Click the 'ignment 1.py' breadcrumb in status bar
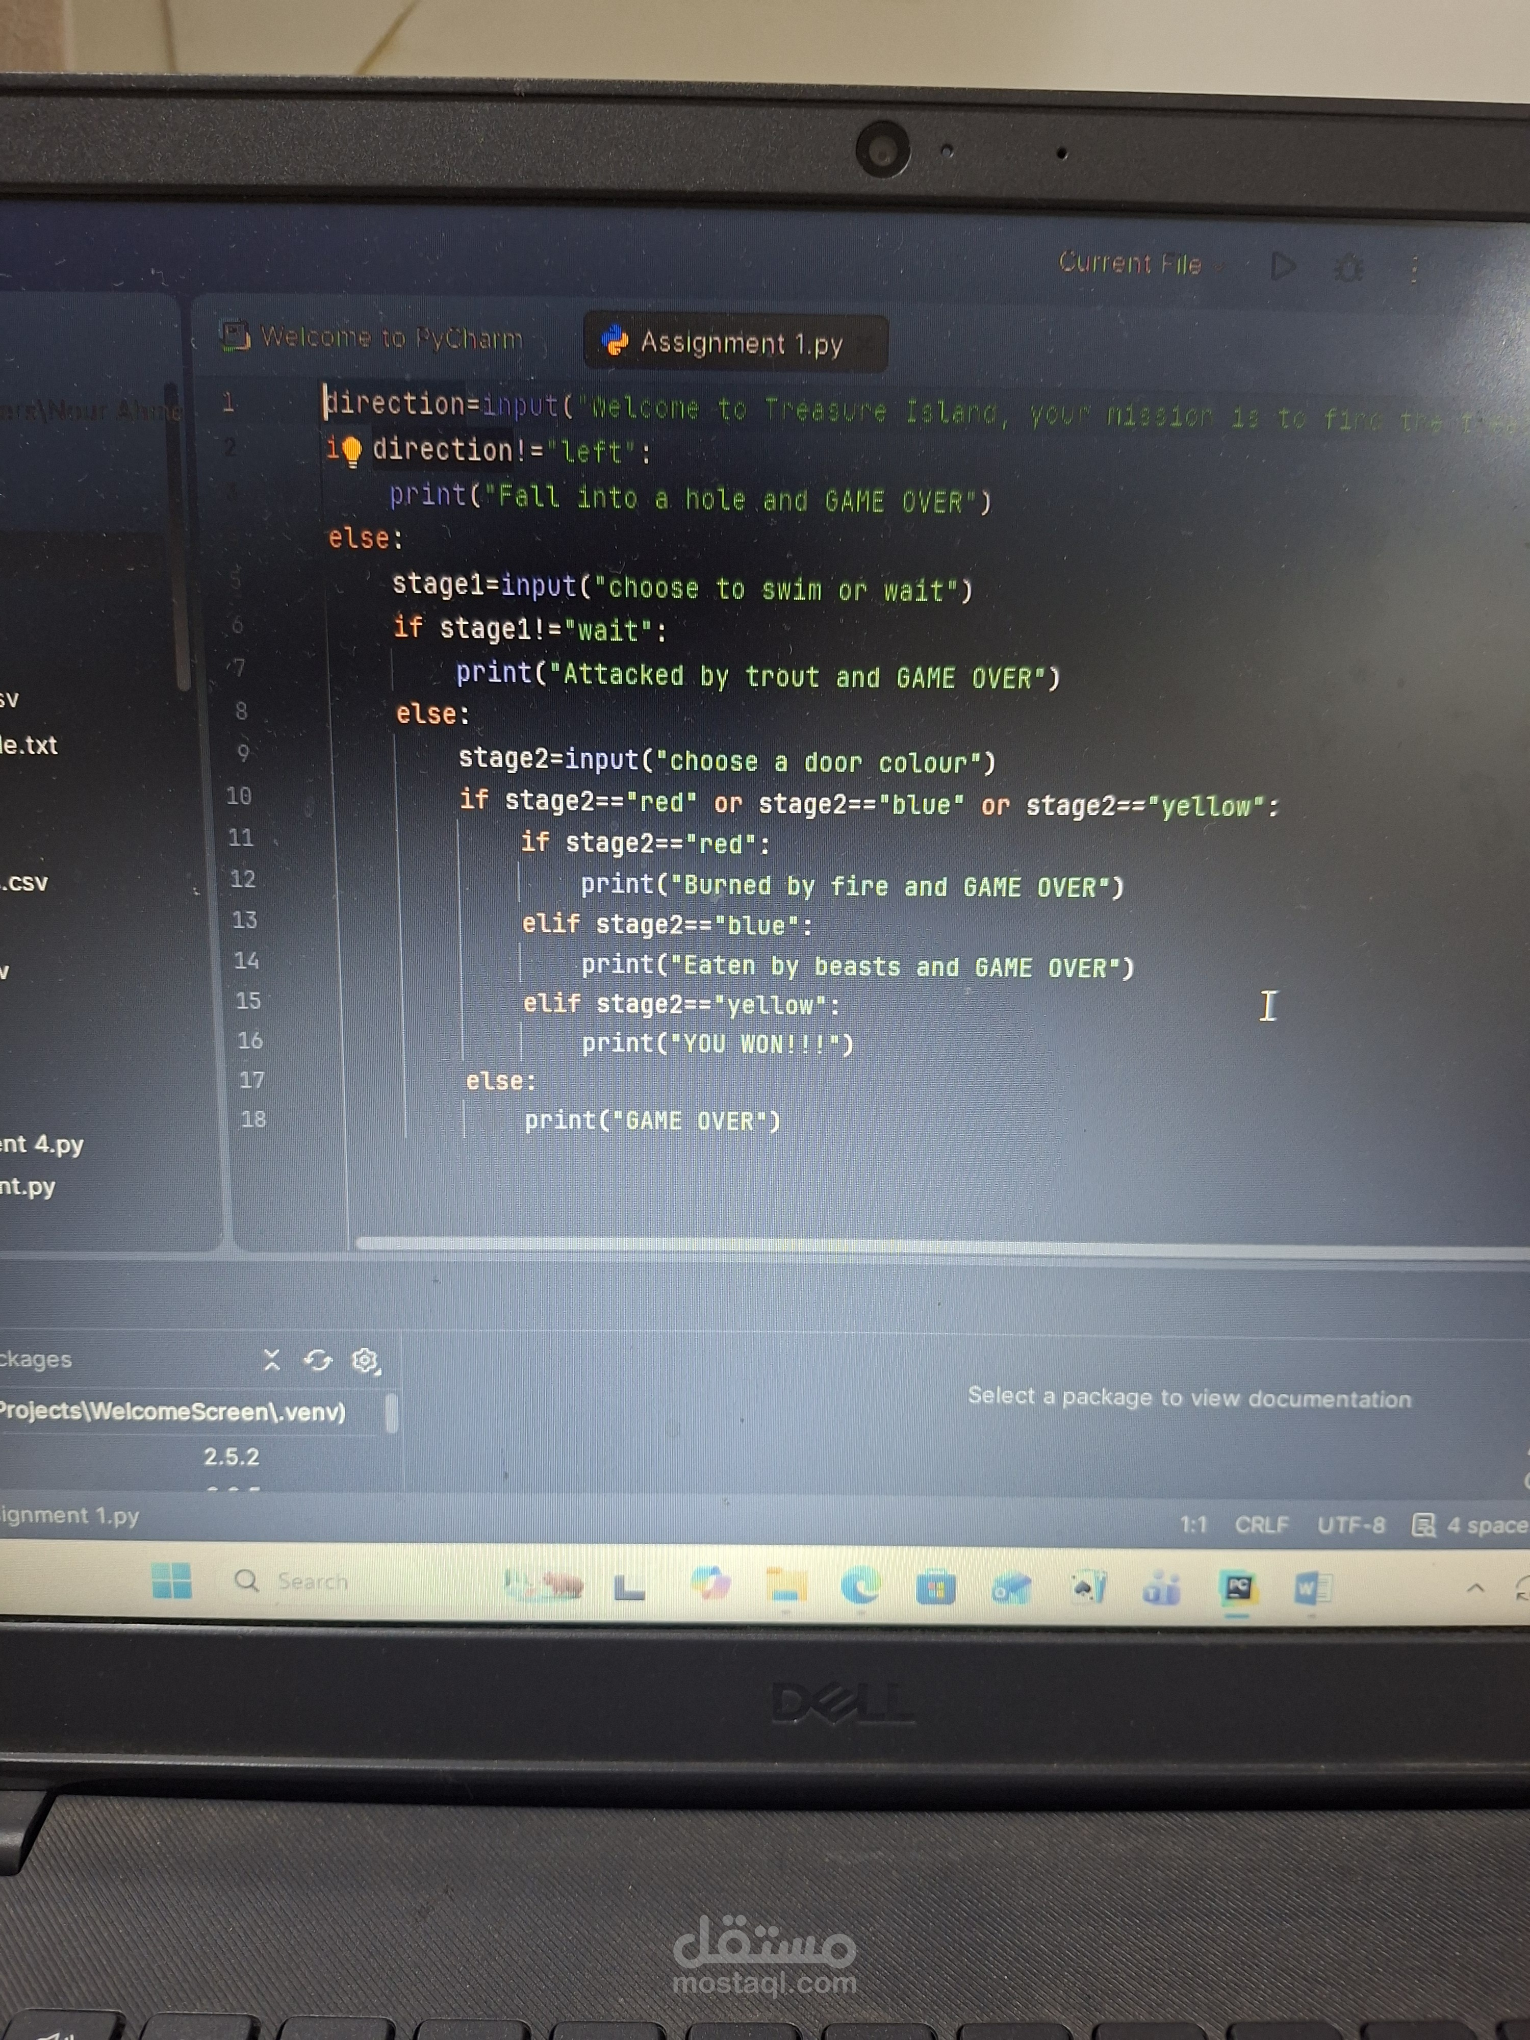 pyautogui.click(x=69, y=1515)
